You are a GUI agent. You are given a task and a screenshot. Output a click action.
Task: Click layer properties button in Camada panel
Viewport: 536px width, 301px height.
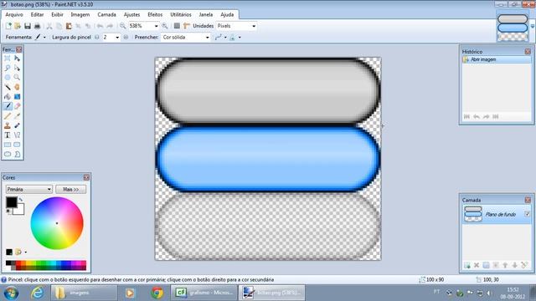click(x=524, y=265)
